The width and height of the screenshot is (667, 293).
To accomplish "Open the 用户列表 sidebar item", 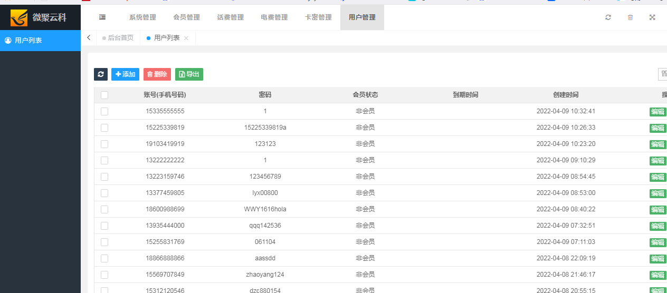I will [x=40, y=41].
